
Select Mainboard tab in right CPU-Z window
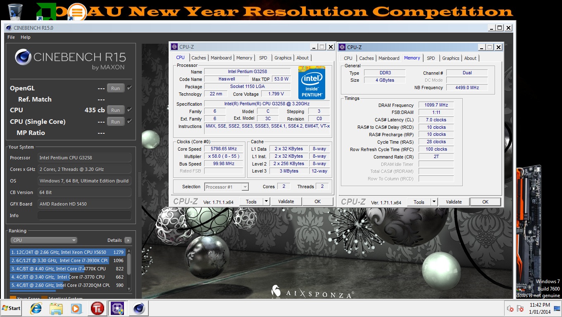tap(389, 58)
